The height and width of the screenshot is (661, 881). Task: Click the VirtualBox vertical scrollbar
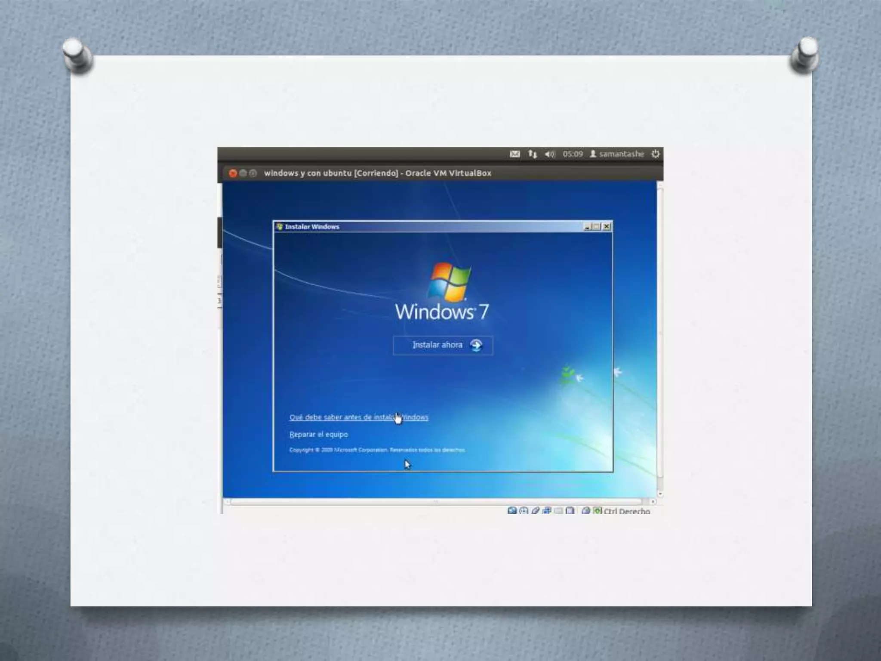click(660, 334)
